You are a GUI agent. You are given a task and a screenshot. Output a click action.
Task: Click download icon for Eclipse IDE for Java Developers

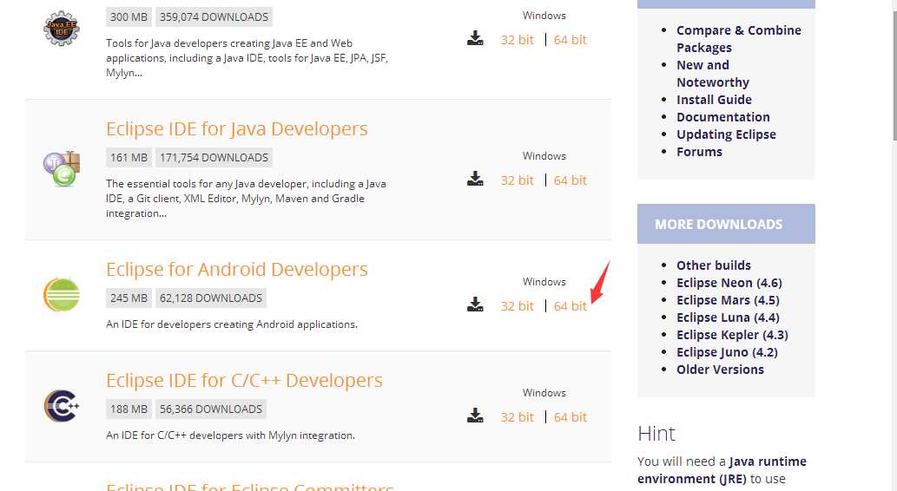click(x=475, y=179)
